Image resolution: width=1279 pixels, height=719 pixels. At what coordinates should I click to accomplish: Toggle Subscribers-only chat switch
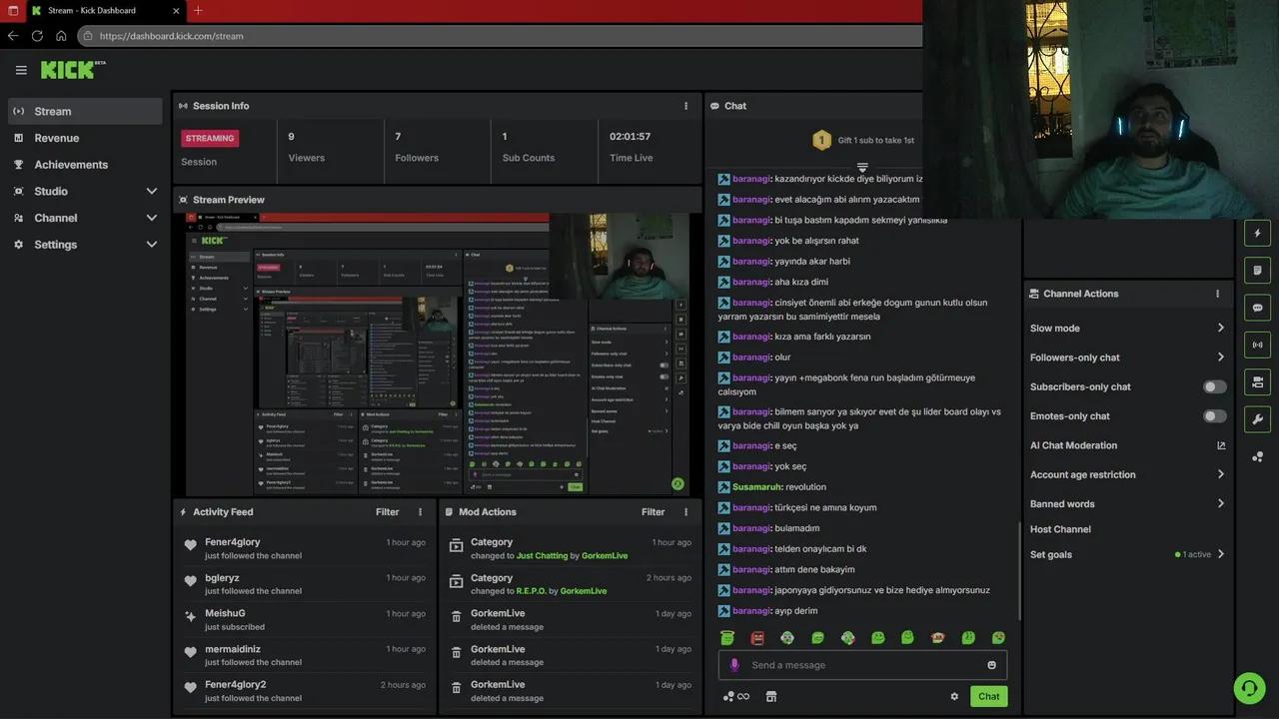(1215, 386)
